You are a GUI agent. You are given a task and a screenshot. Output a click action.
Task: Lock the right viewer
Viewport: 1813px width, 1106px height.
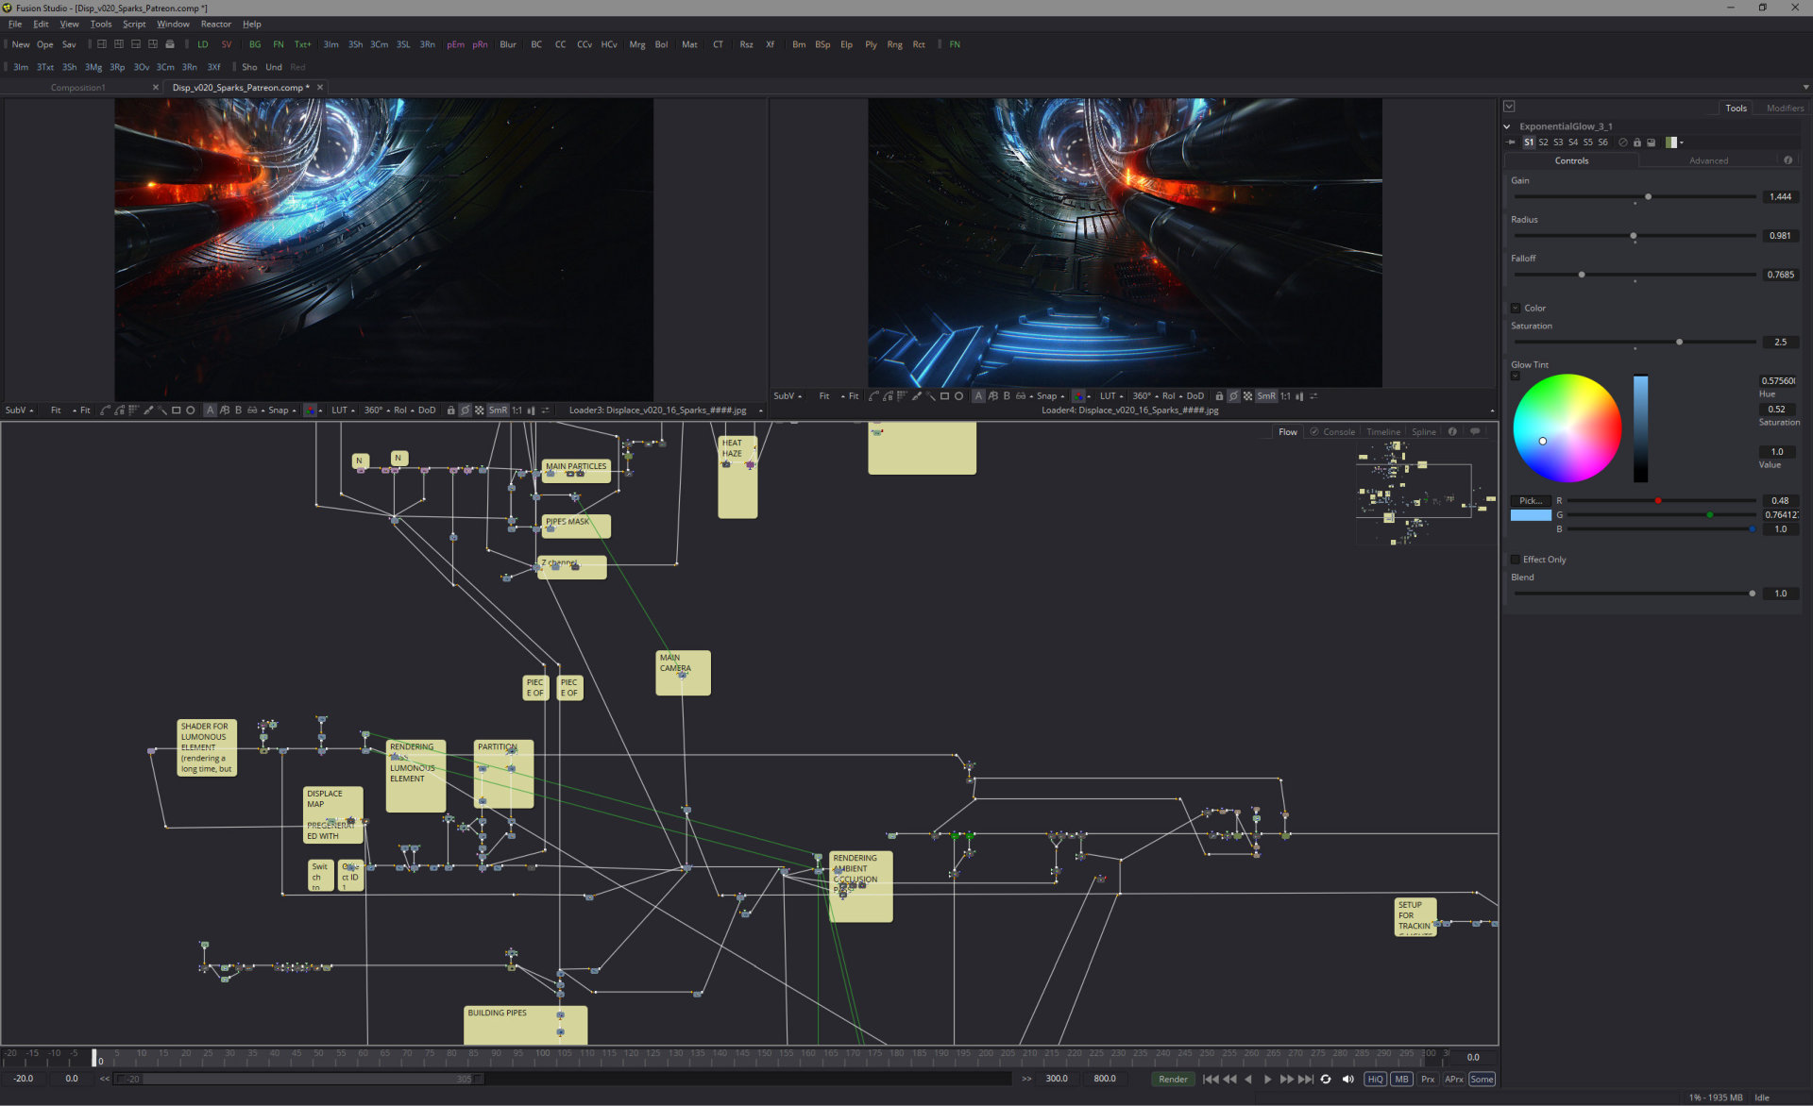point(1219,396)
